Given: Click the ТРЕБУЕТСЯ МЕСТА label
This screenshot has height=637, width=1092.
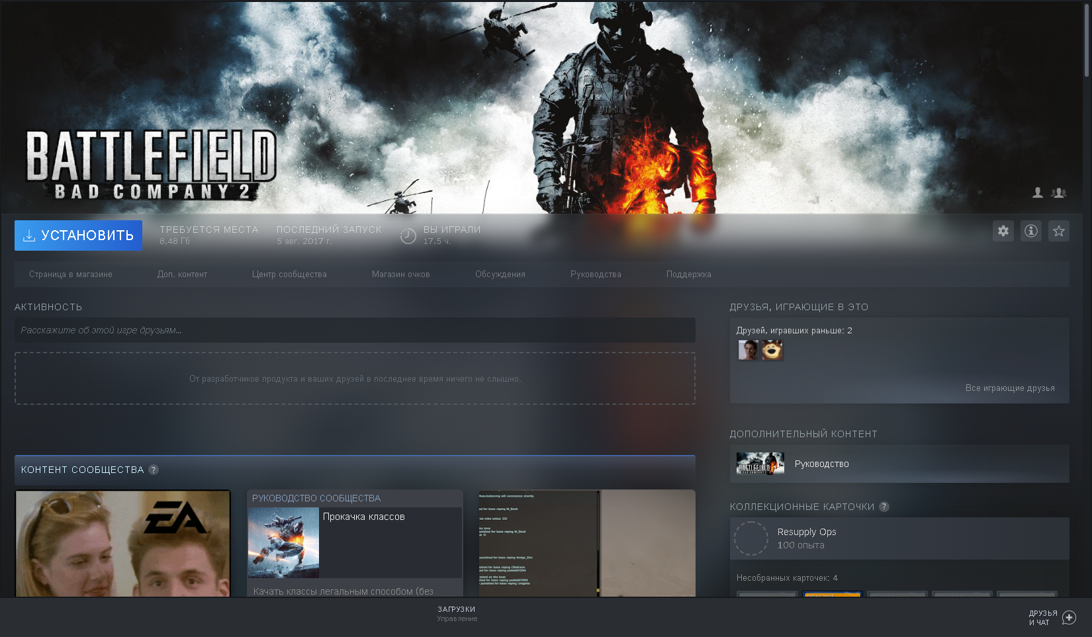Looking at the screenshot, I should click(209, 230).
